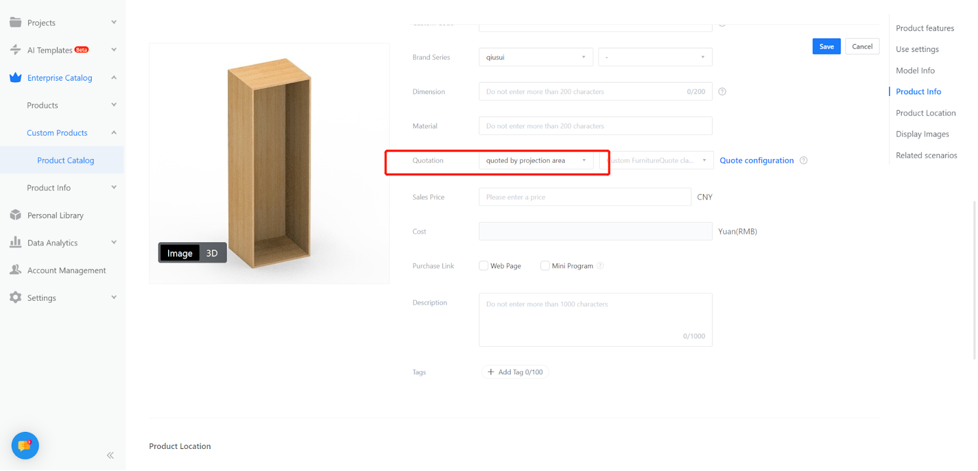The image size is (978, 471).
Task: Click the Sales Price input field
Action: pyautogui.click(x=585, y=197)
